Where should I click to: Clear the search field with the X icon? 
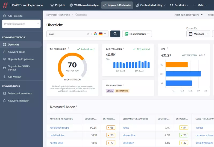(88, 34)
